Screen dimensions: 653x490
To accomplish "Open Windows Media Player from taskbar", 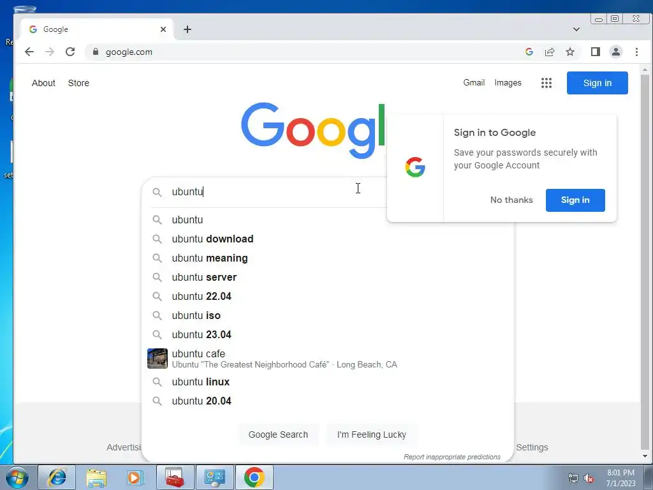I will coord(135,477).
